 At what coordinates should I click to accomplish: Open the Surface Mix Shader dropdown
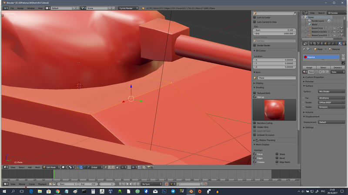[x=331, y=91]
